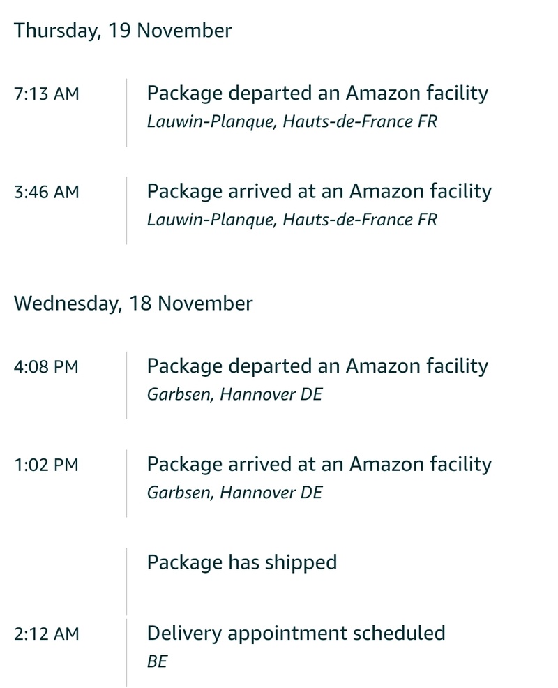Click the Garbsen location under the 4:08 PM departure

(234, 394)
